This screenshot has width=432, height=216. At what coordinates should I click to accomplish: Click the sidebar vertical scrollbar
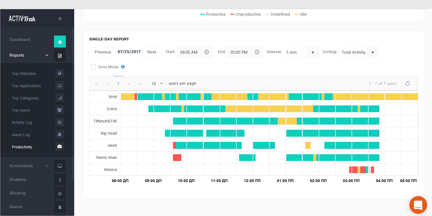[x=73, y=104]
